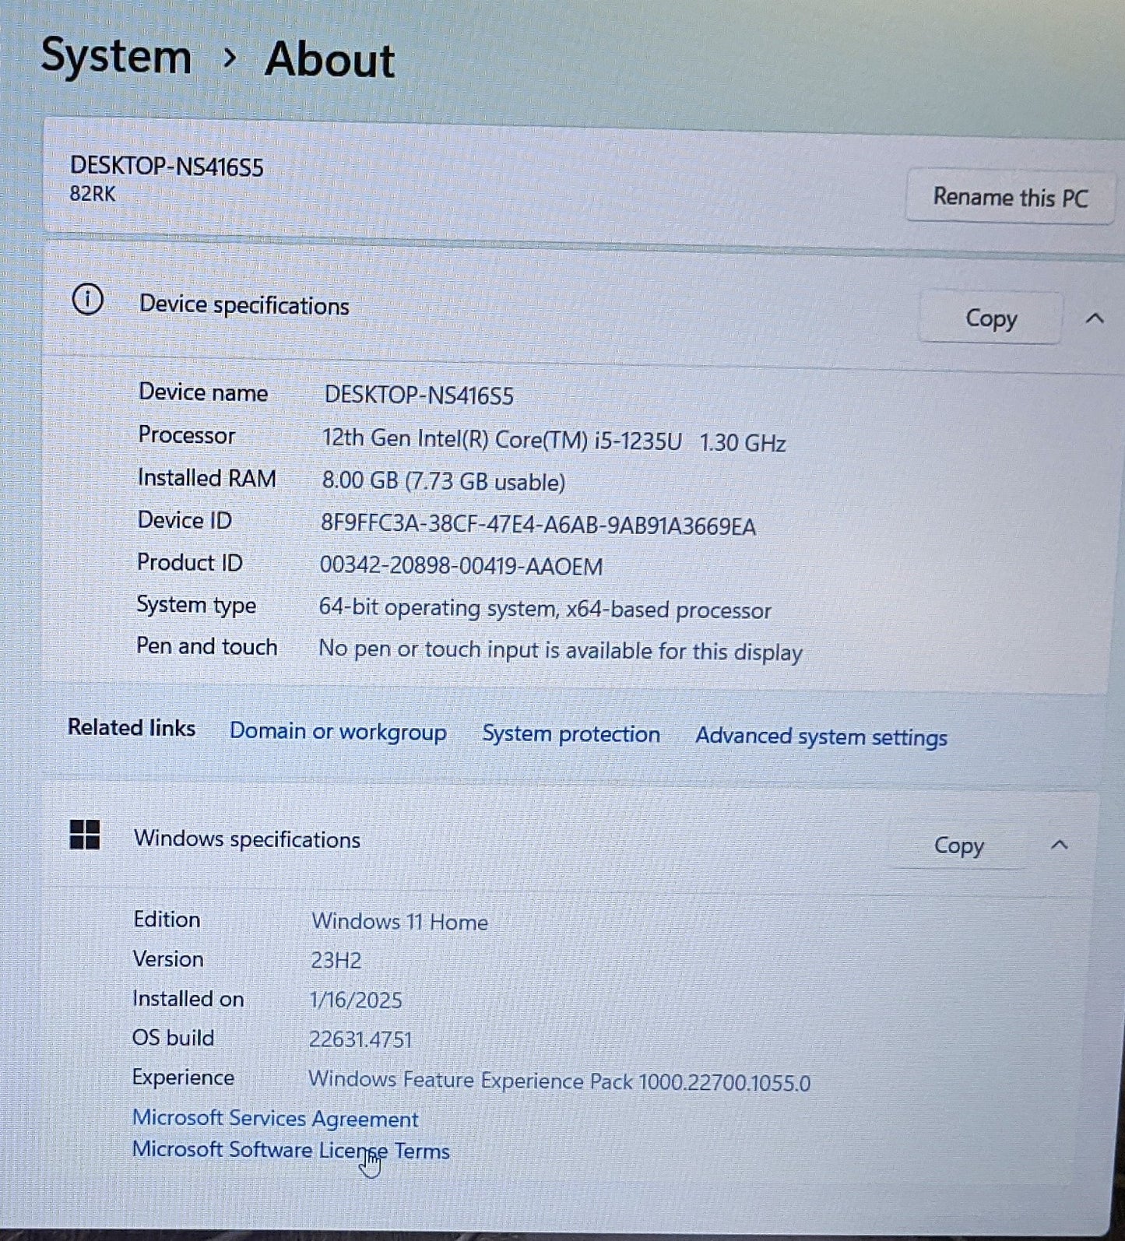Copy the Windows specifications
The height and width of the screenshot is (1241, 1125).
(958, 845)
